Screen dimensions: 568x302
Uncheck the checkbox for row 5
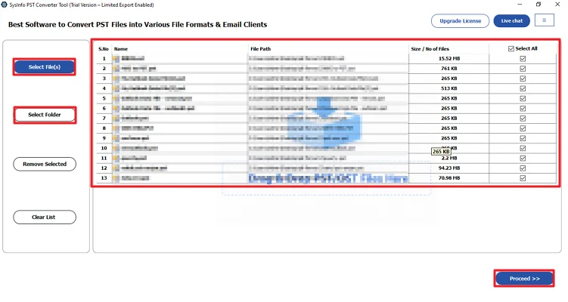point(523,98)
